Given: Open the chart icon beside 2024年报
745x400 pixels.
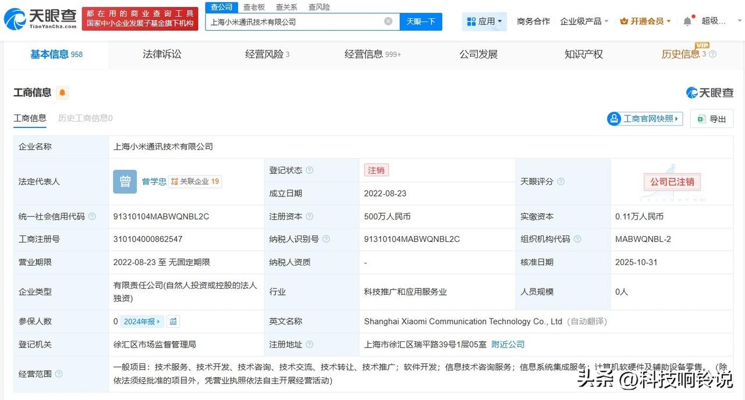Looking at the screenshot, I should pos(173,321).
